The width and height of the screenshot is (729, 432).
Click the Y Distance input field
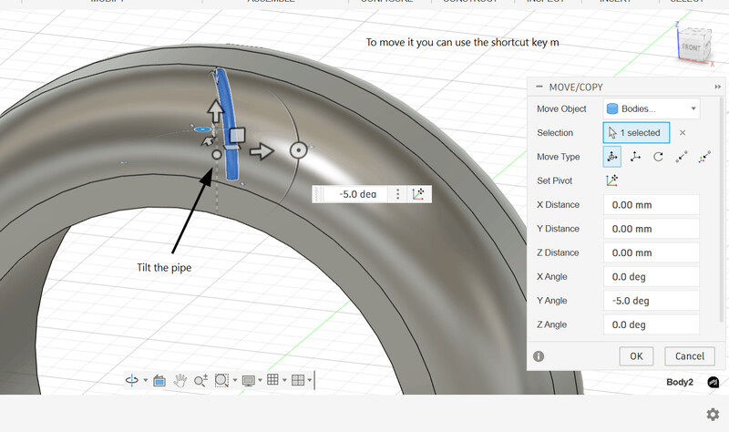652,229
